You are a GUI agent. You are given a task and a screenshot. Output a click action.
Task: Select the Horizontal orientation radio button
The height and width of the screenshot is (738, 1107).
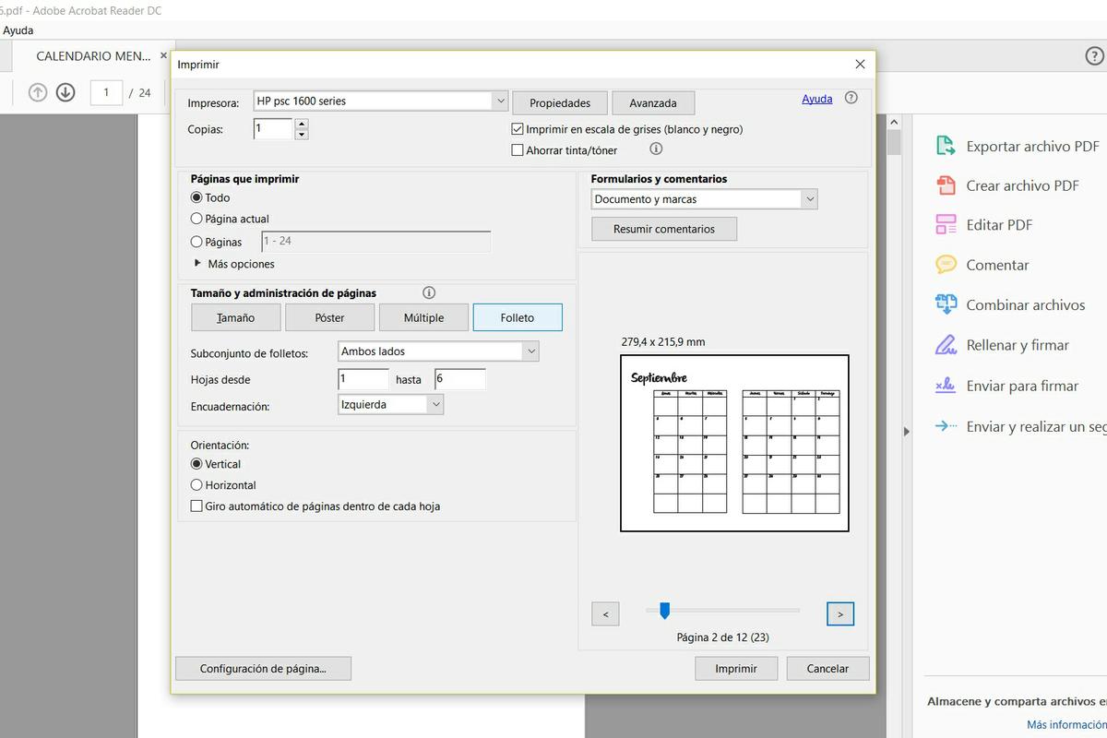196,485
